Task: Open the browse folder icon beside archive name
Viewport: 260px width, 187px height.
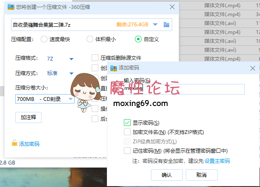Action: [x=166, y=25]
